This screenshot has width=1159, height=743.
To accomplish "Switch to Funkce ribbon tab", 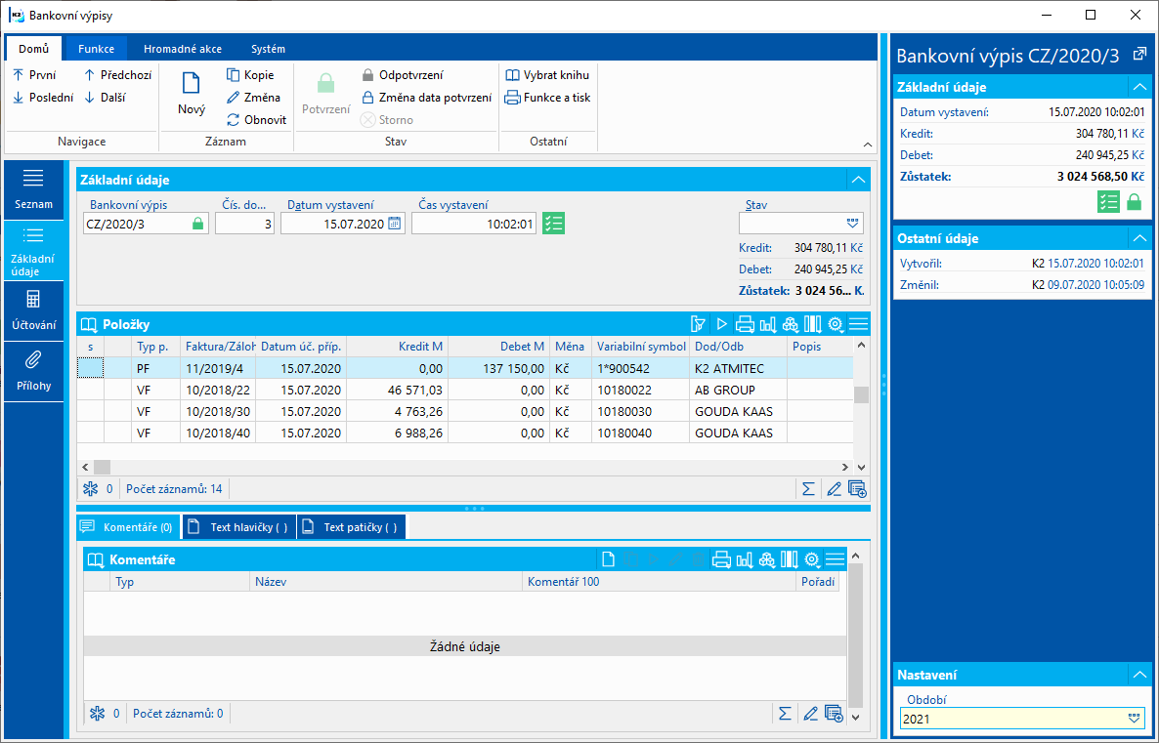I will [96, 49].
